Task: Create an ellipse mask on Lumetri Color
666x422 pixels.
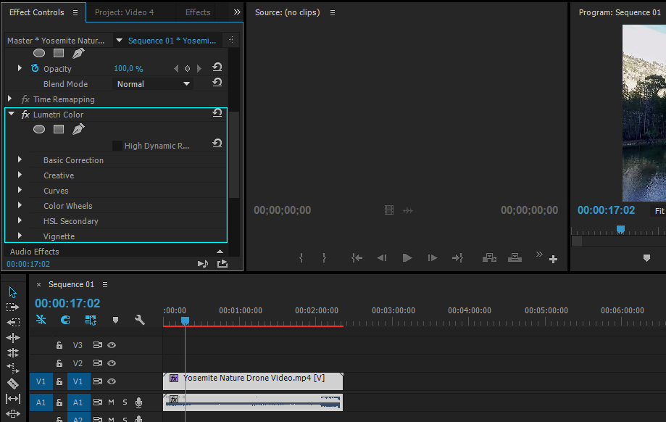Action: tap(39, 129)
